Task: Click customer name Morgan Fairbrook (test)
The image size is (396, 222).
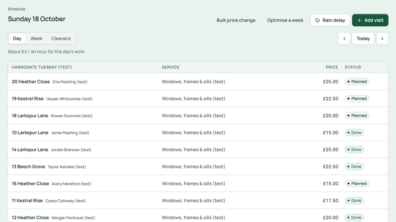Action: 73,218
